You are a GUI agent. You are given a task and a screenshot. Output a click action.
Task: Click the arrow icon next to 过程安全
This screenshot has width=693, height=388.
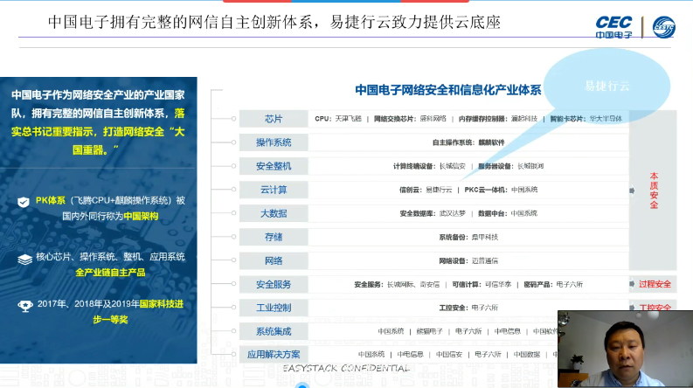click(632, 284)
